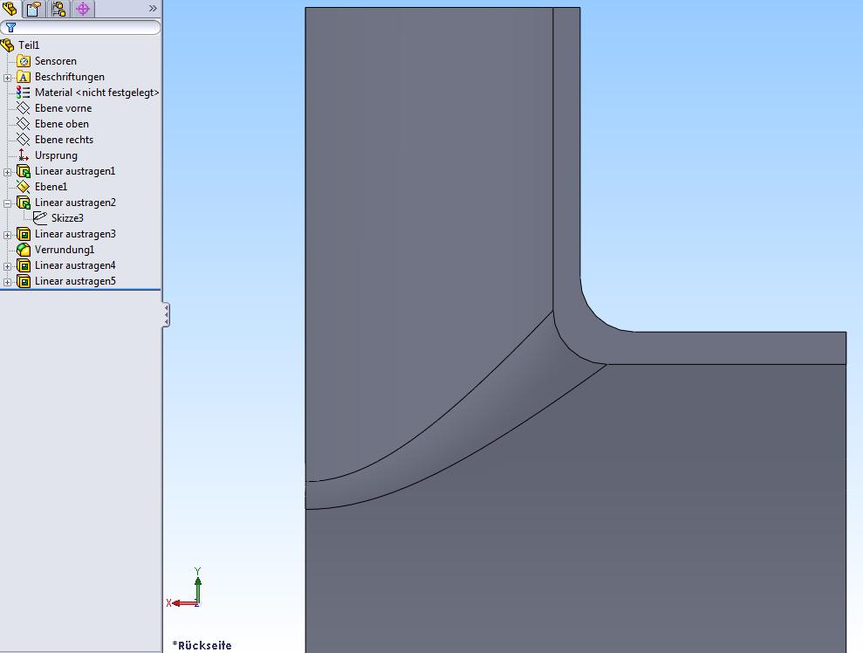Select Ebene rechts label

[x=64, y=140]
